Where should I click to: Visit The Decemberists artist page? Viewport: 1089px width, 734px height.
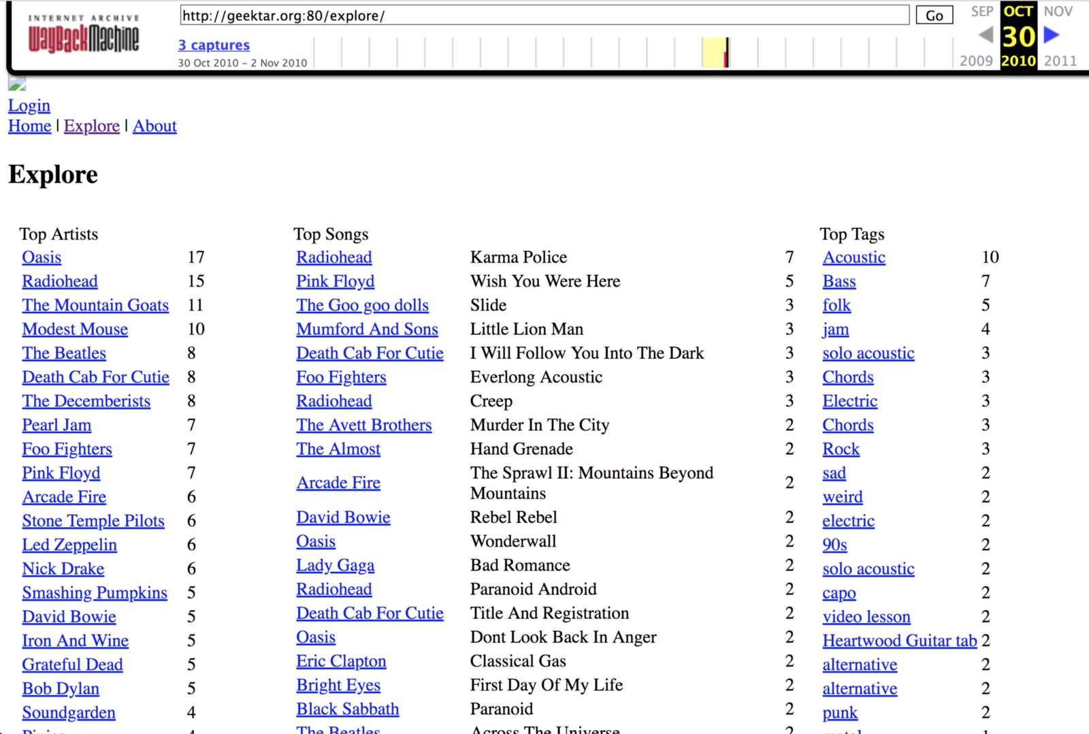point(86,401)
